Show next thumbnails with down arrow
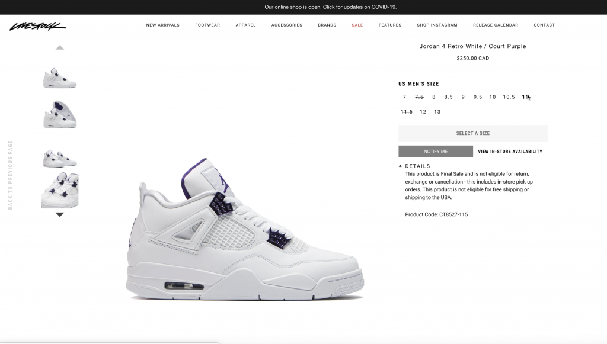The height and width of the screenshot is (344, 607). [x=60, y=214]
